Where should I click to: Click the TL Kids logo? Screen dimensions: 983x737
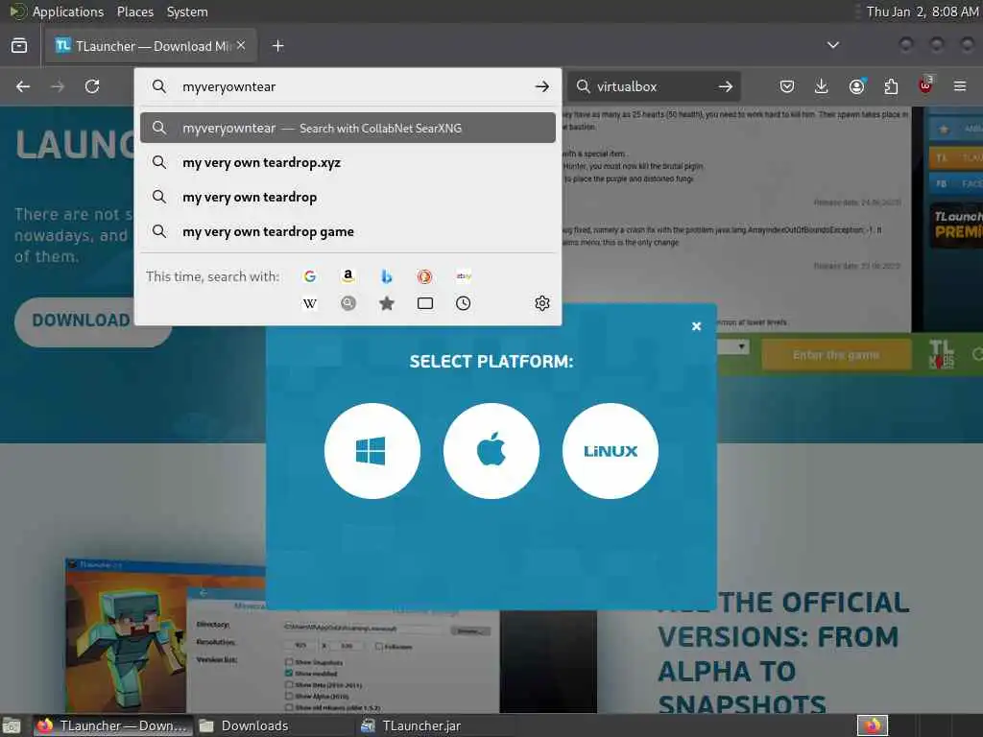pyautogui.click(x=942, y=354)
